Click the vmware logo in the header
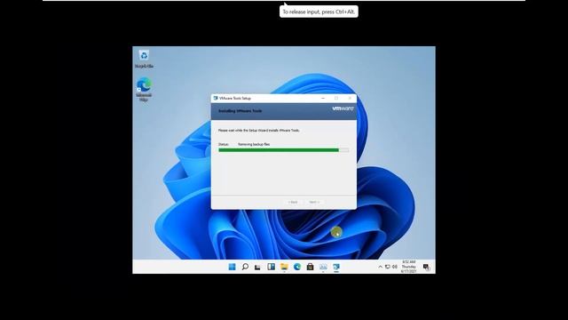The width and height of the screenshot is (568, 320). 343,108
